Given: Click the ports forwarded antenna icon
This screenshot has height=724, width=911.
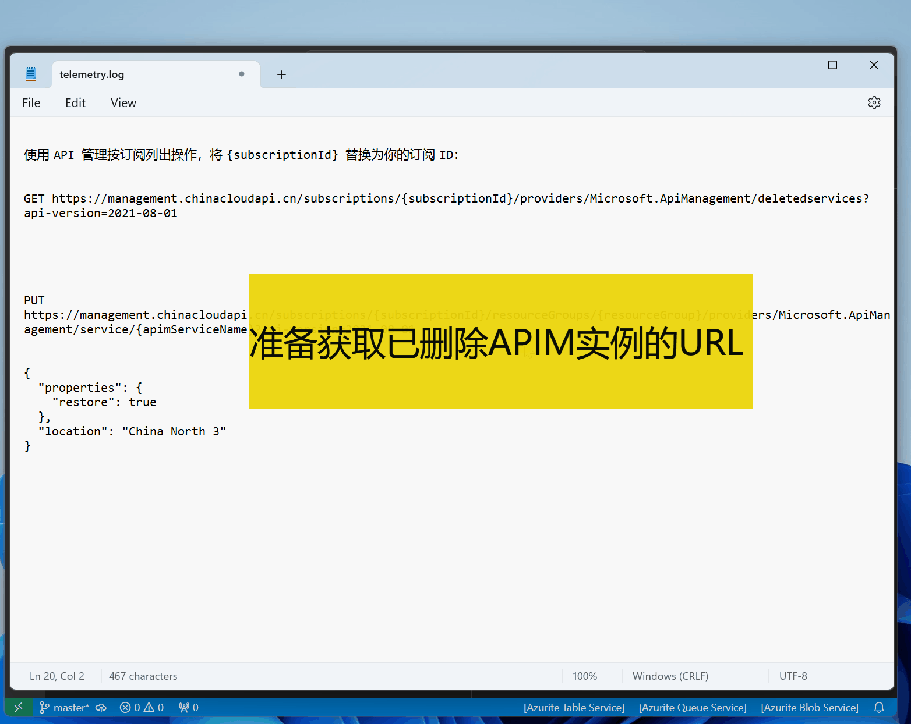Looking at the screenshot, I should coord(189,707).
